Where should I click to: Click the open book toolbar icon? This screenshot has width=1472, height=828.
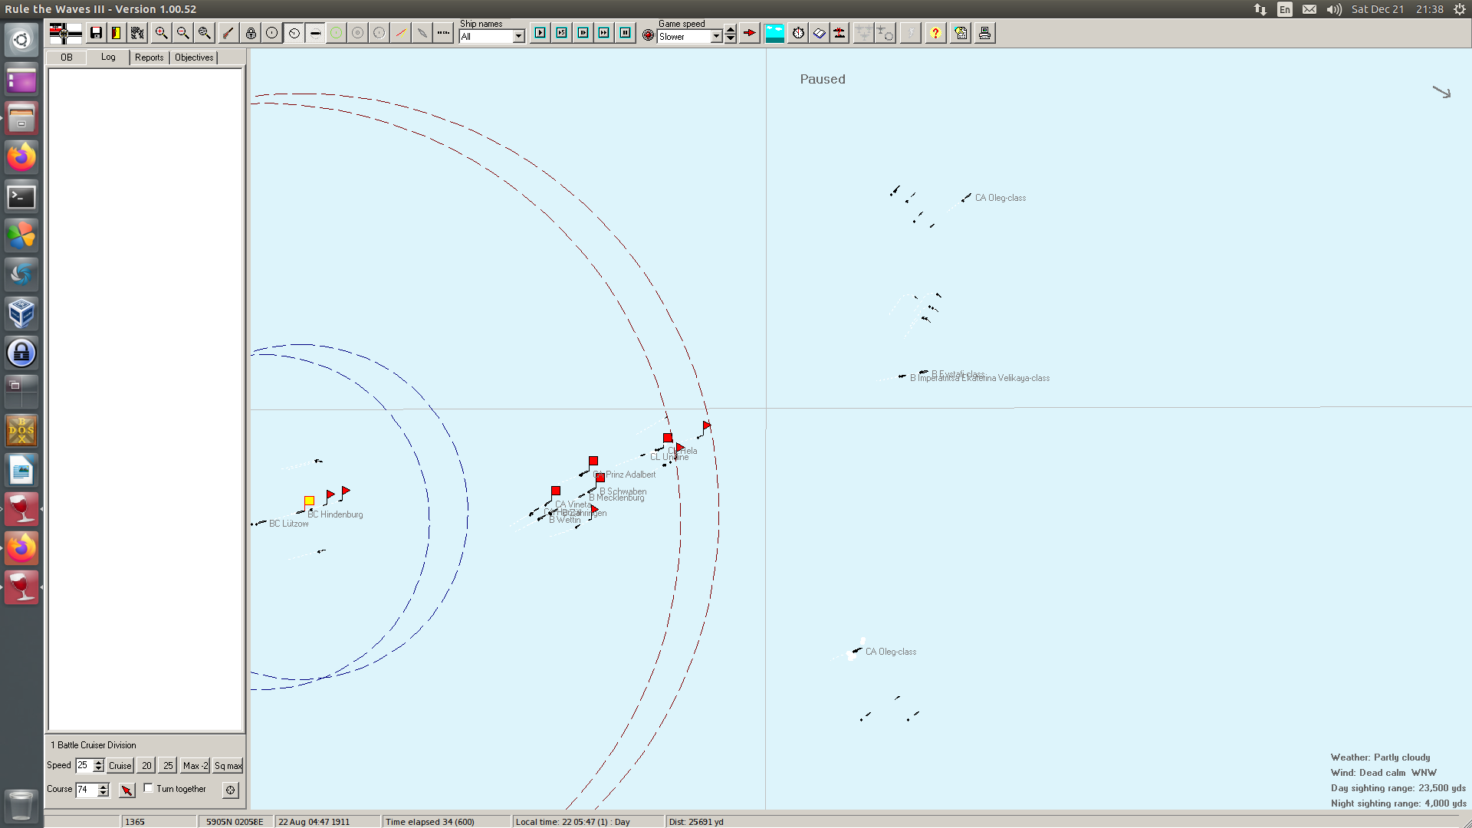pyautogui.click(x=820, y=33)
